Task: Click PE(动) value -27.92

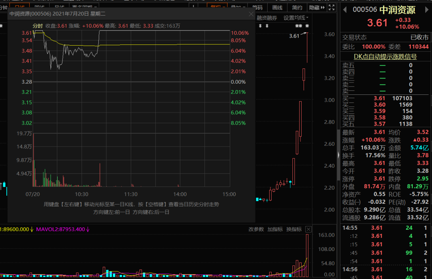Action: [x=420, y=202]
